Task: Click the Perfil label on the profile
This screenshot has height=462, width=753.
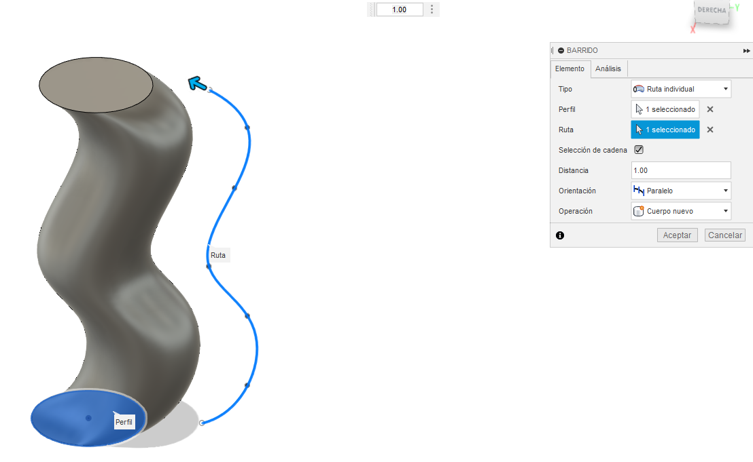Action: pos(124,422)
